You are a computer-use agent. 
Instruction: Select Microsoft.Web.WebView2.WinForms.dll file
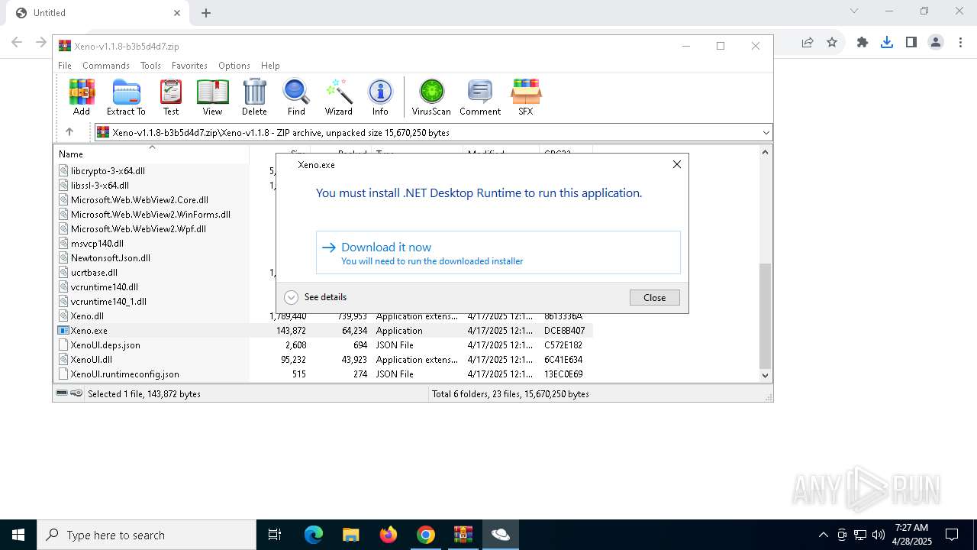click(150, 215)
